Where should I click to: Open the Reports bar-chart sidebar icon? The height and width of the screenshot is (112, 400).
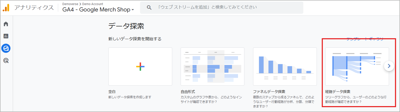coord(6,36)
